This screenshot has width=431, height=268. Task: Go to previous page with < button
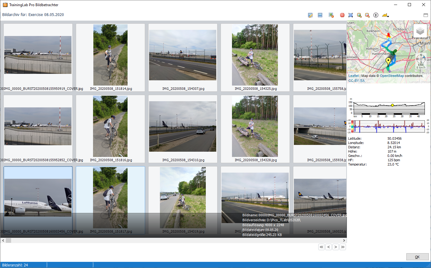[329, 247]
